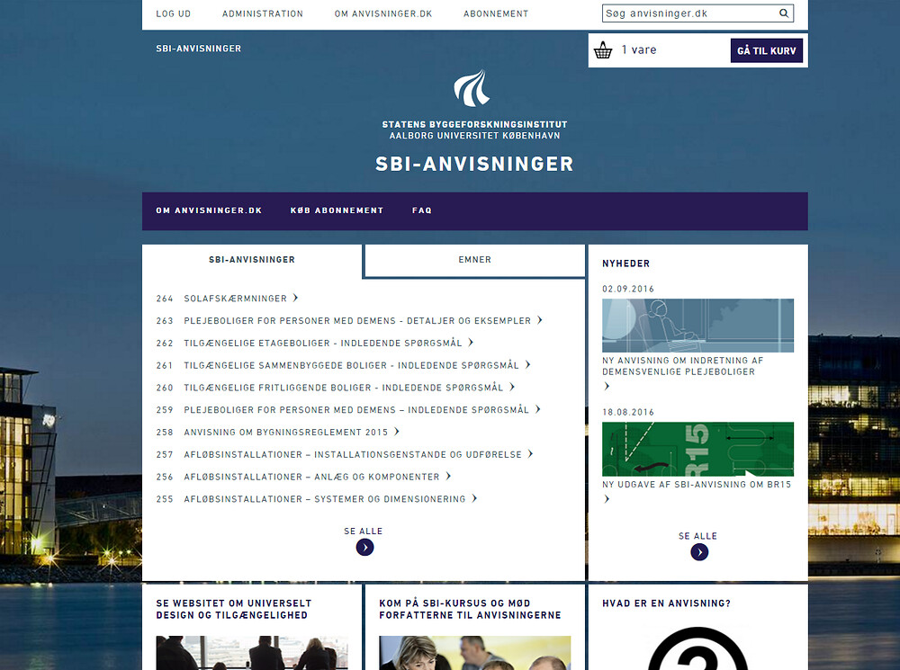The width and height of the screenshot is (900, 670).
Task: Click the round arrow under SE ALLE in the anvisninger list
Action: (364, 548)
